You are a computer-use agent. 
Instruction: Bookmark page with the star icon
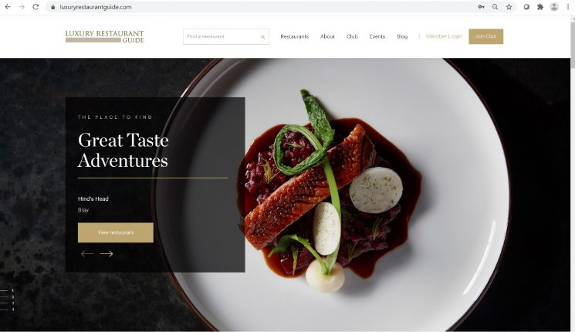(x=509, y=7)
